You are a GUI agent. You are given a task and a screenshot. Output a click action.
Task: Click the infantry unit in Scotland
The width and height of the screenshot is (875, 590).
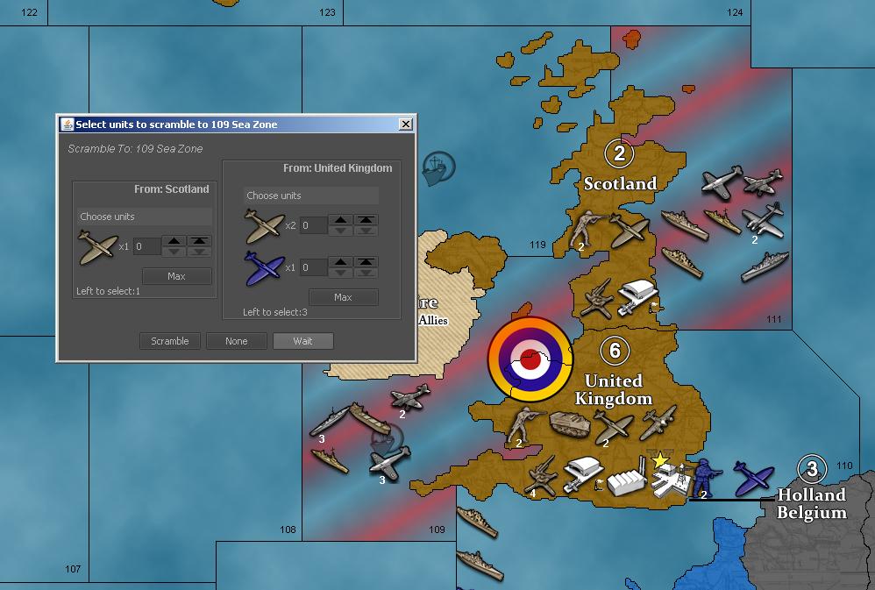[x=585, y=231]
